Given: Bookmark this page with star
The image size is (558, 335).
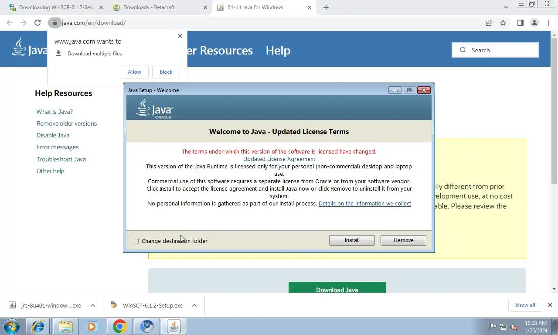Looking at the screenshot, I should tap(503, 23).
